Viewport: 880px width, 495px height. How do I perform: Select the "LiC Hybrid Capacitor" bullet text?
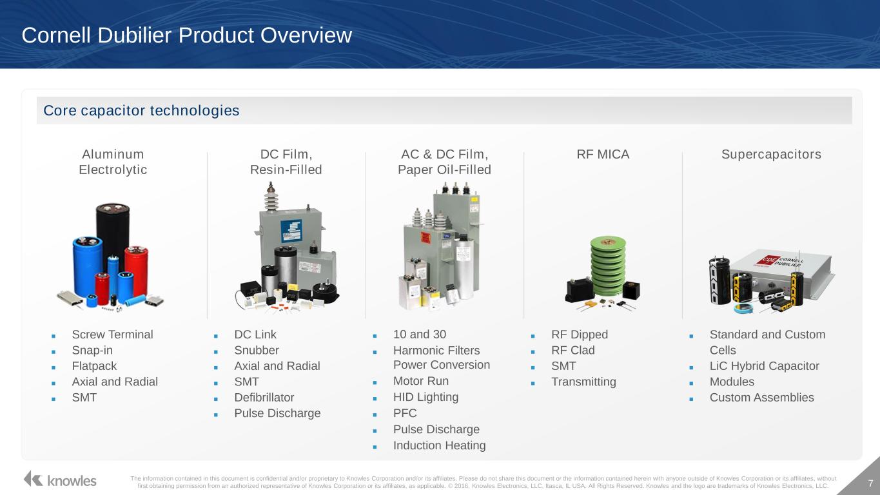point(765,366)
